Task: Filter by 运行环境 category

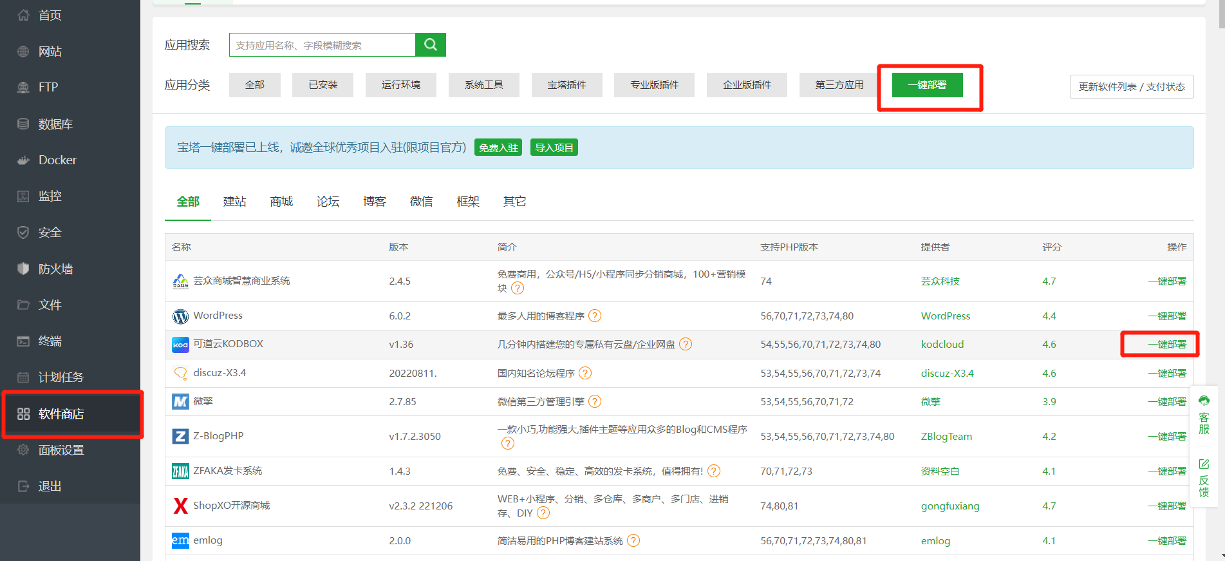Action: [x=400, y=85]
